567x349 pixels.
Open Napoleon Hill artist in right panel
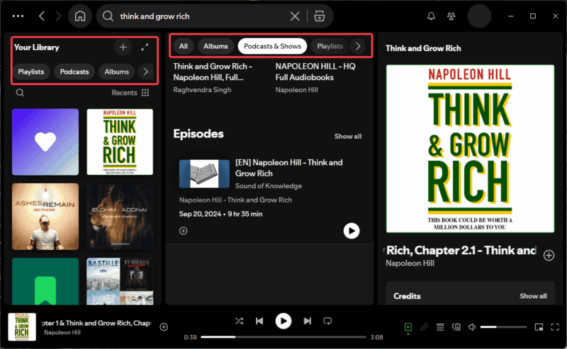point(410,263)
